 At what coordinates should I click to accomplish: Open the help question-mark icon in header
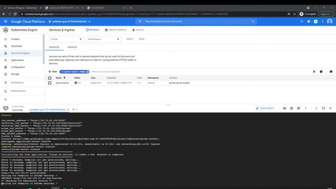pos(309,22)
